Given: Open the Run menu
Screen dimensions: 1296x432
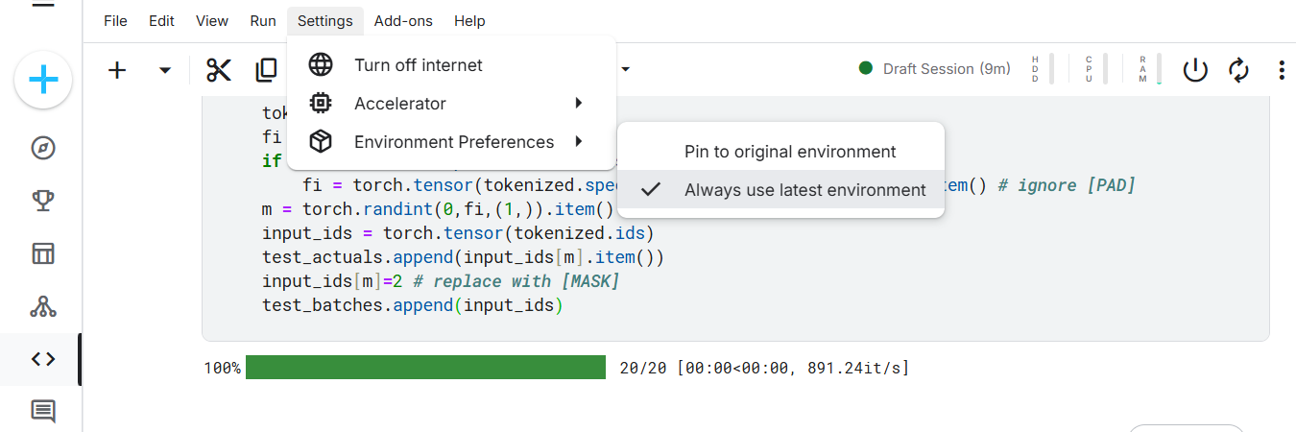Looking at the screenshot, I should [x=262, y=20].
